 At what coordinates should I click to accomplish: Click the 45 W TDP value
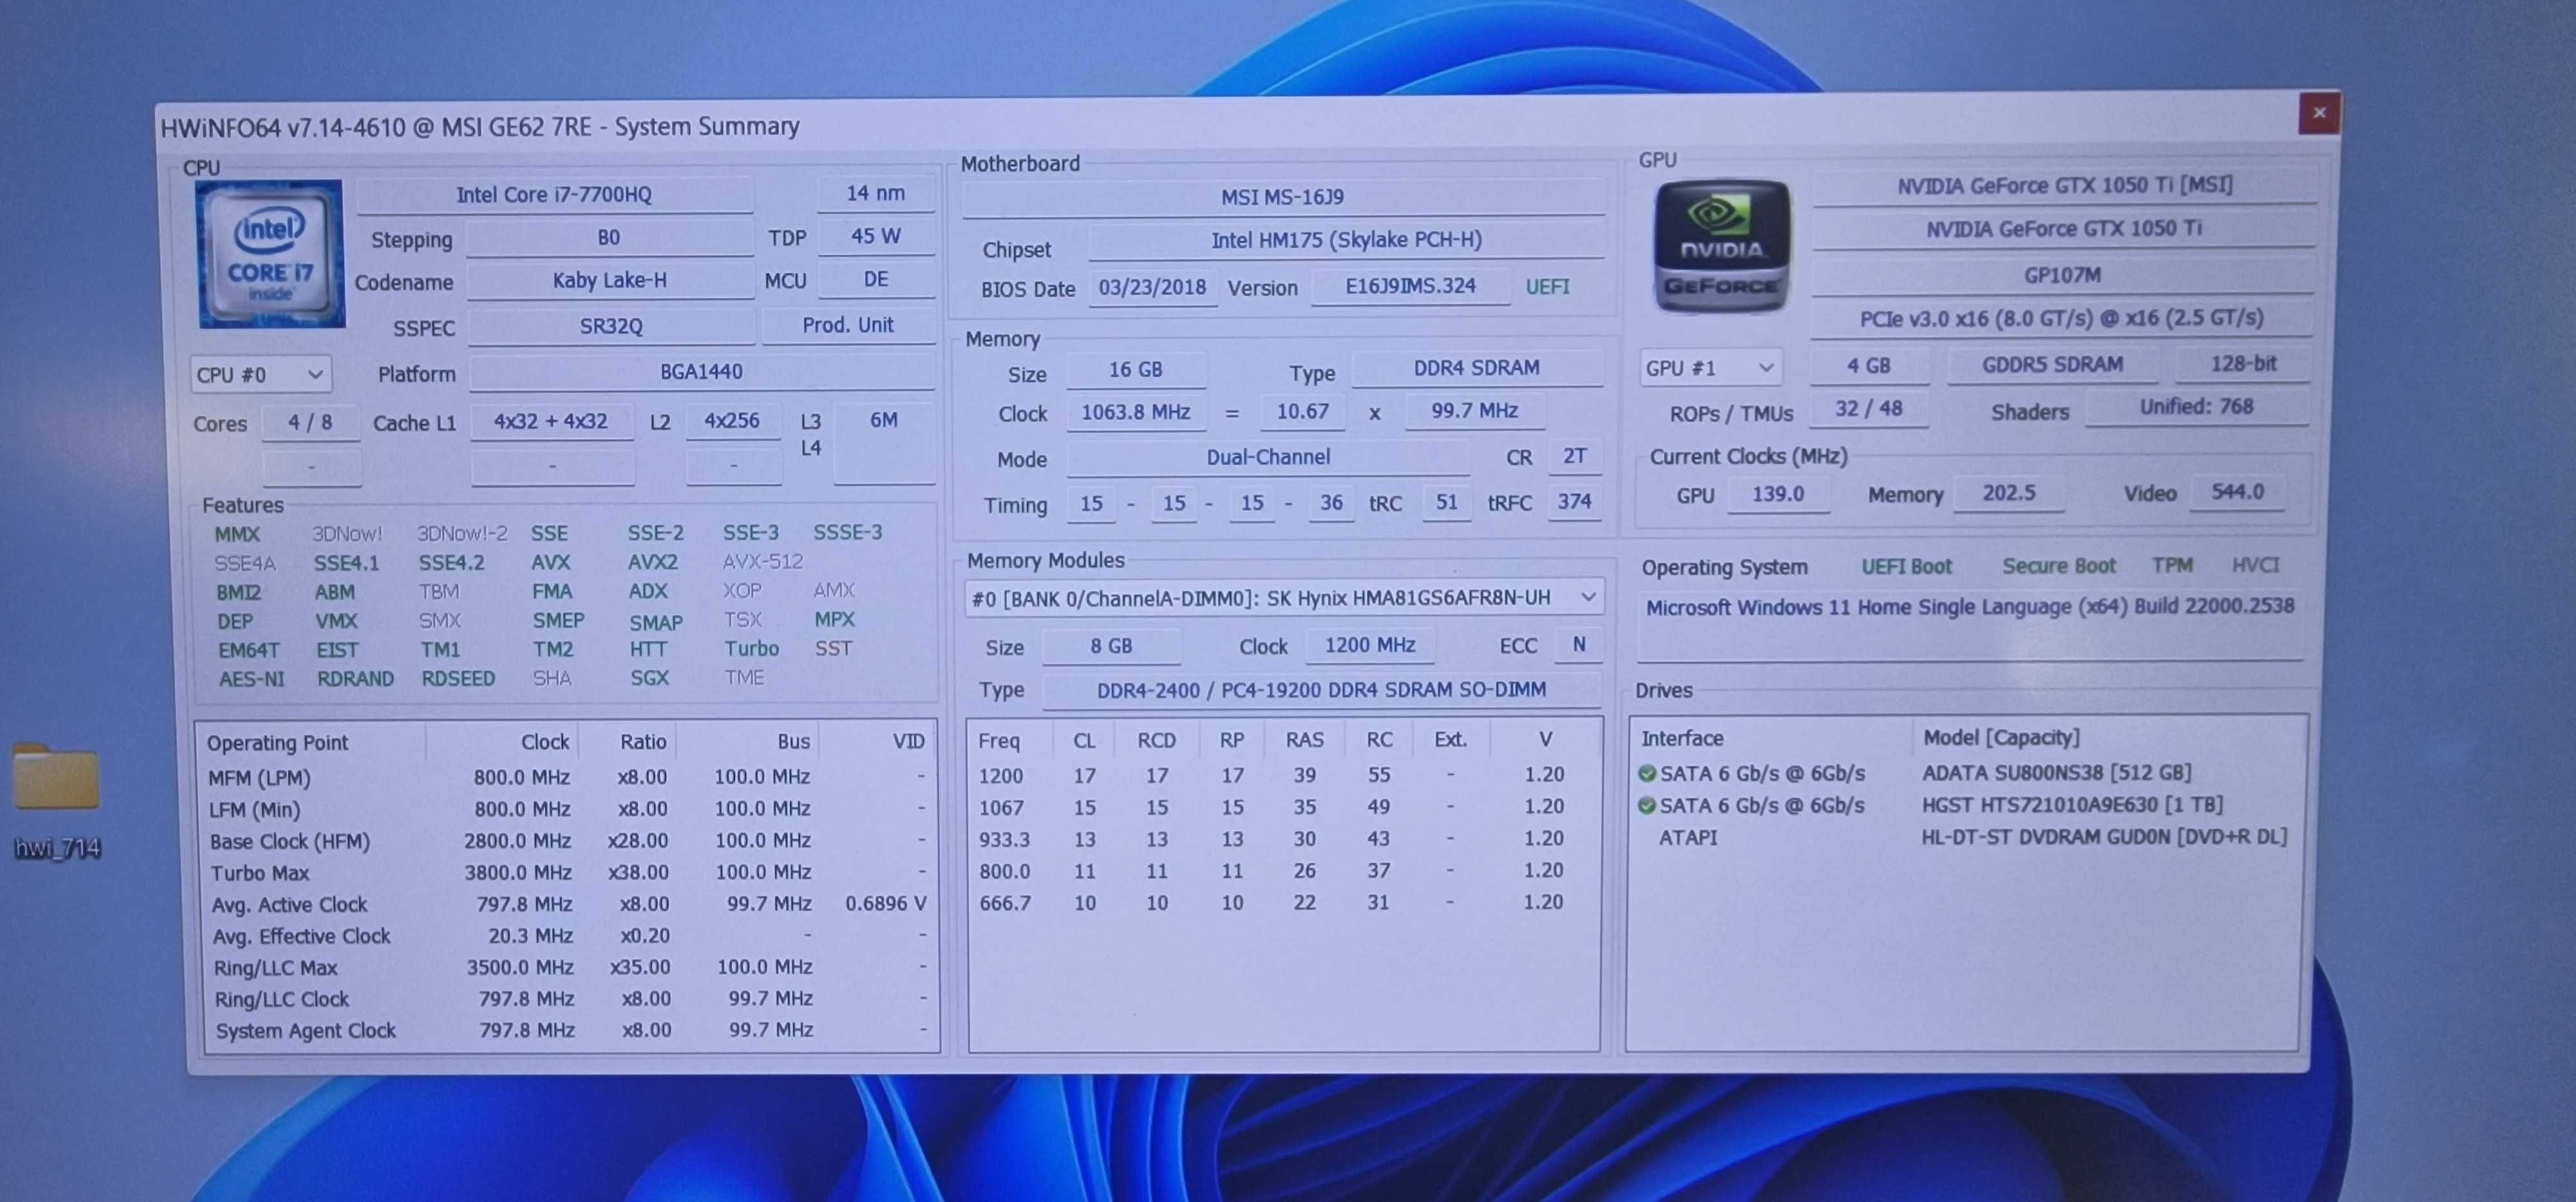(x=875, y=237)
